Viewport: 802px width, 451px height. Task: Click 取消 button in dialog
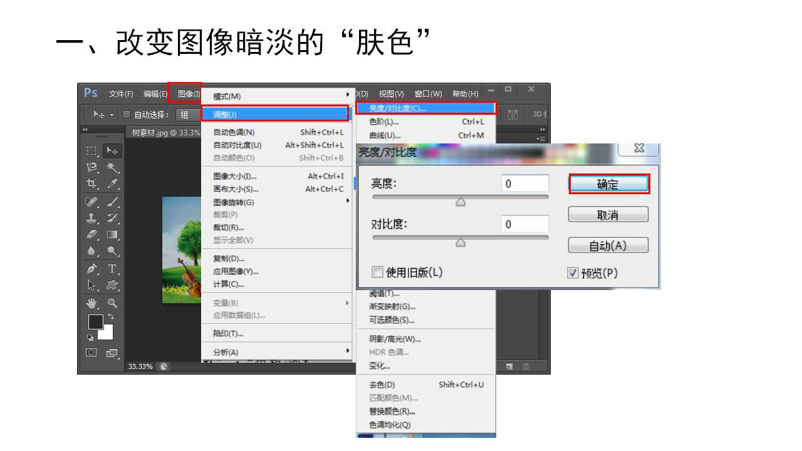pyautogui.click(x=608, y=215)
